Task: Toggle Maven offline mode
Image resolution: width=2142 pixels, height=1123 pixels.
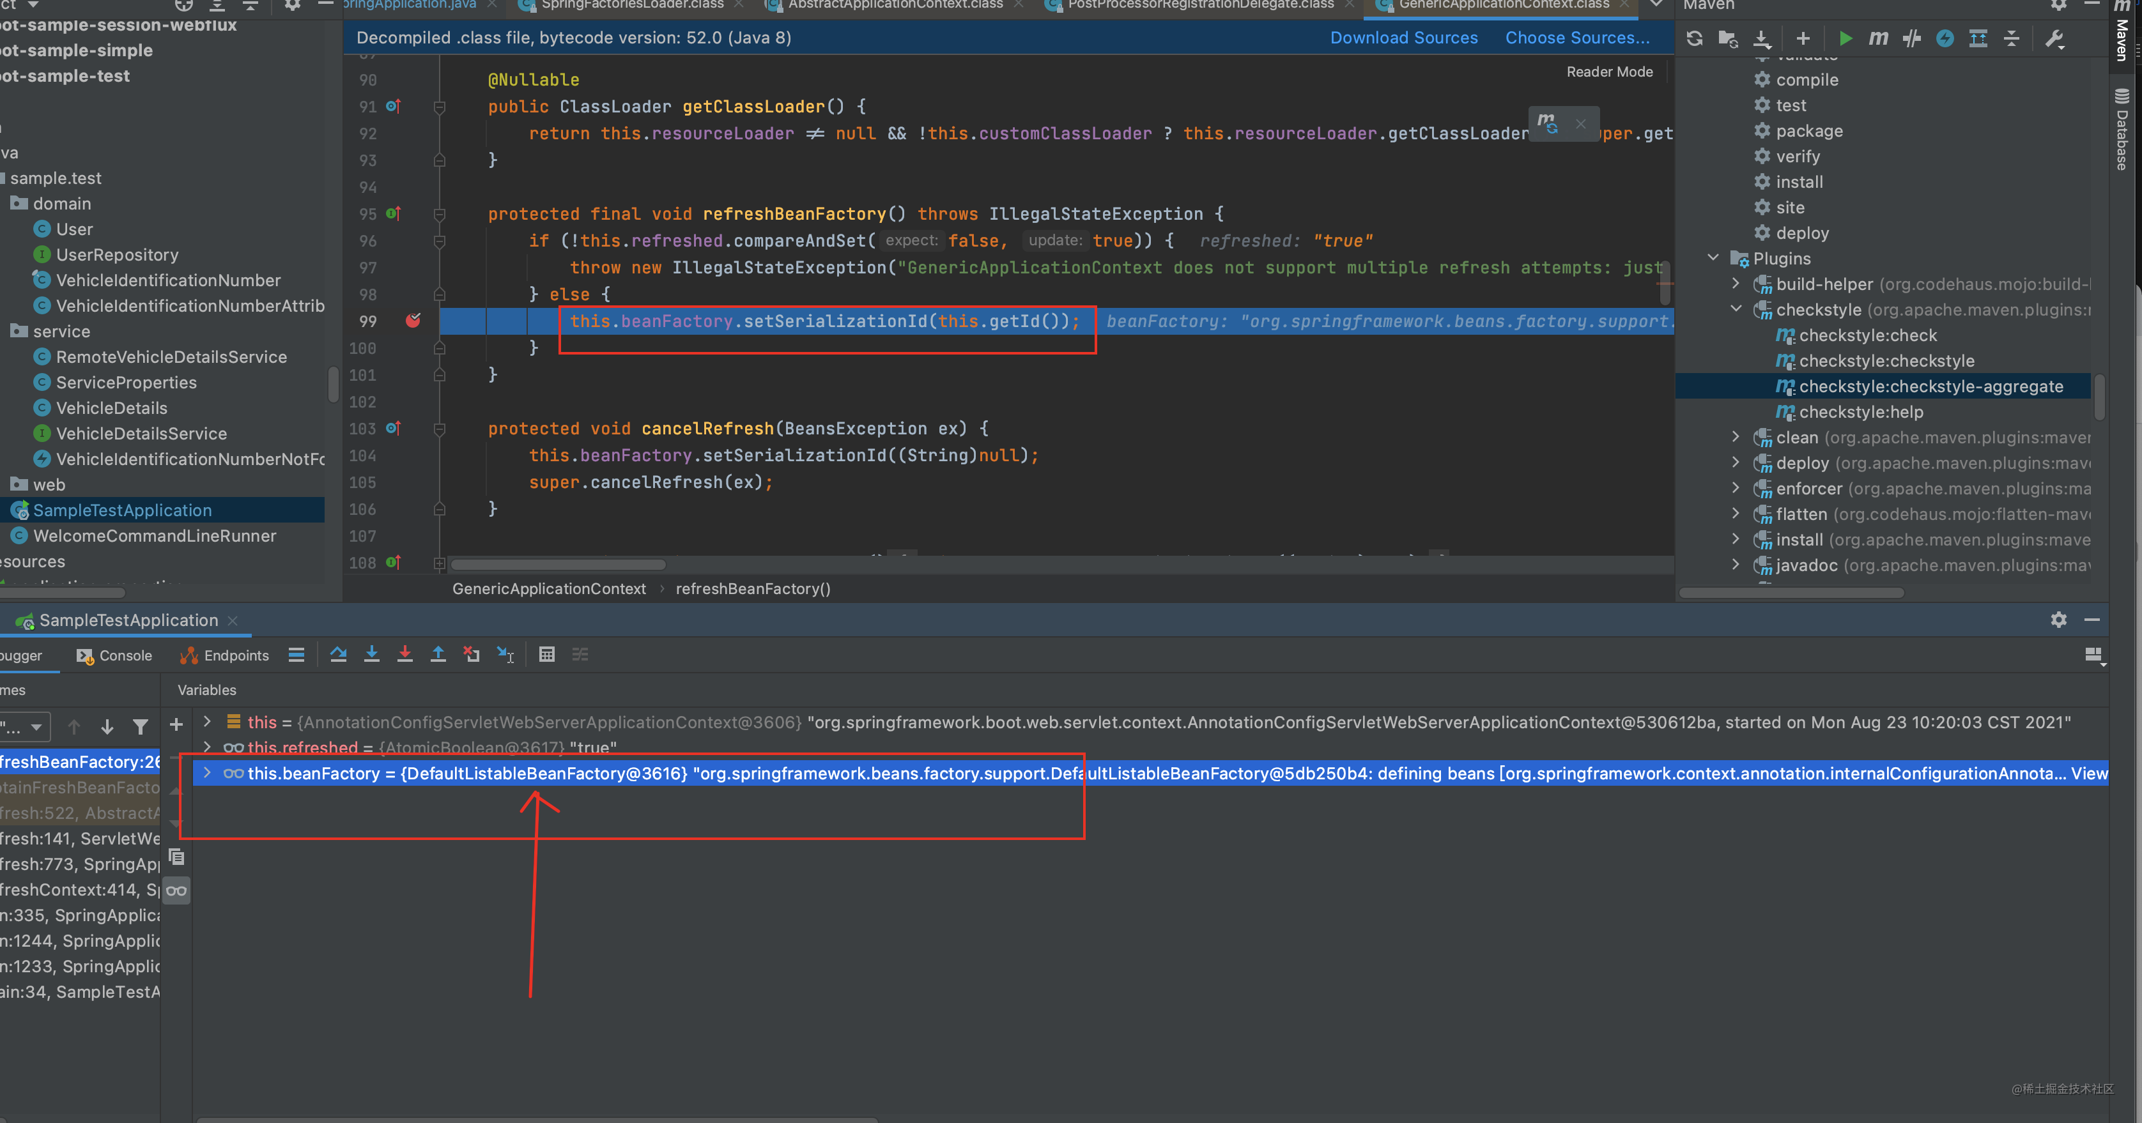Action: pyautogui.click(x=1912, y=38)
